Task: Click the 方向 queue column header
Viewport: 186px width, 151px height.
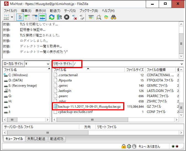Action: [87, 127]
